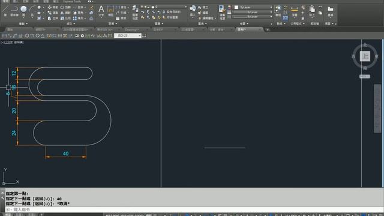Open the Express Tools ribbon tab
Image resolution: width=384 pixels, height=216 pixels.
[x=72, y=1]
